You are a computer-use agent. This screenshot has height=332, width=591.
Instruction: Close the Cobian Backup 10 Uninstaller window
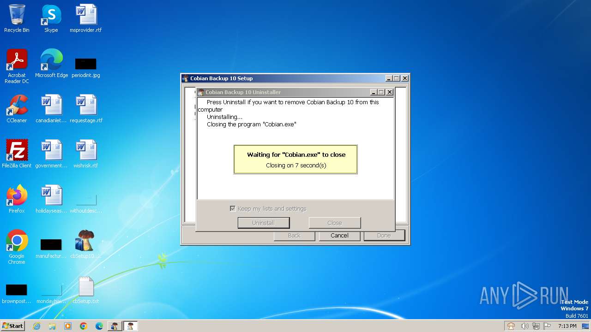390,92
